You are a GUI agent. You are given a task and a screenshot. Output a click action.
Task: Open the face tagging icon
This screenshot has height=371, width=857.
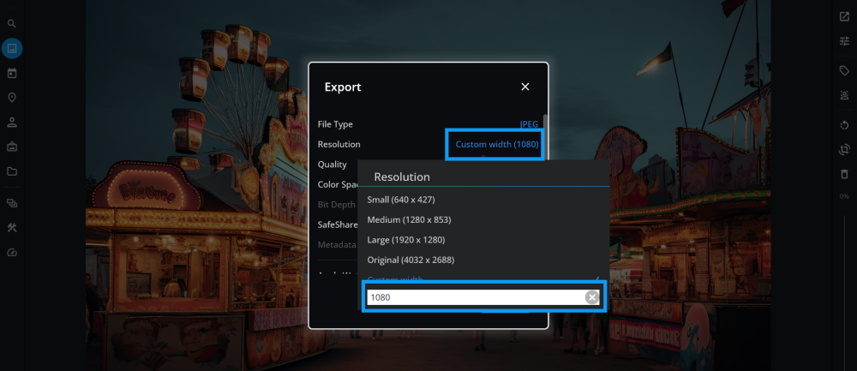(844, 95)
